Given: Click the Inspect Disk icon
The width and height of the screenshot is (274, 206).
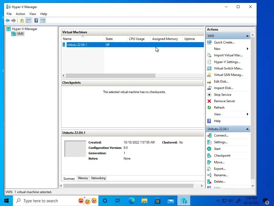Looking at the screenshot, I should 209,88.
